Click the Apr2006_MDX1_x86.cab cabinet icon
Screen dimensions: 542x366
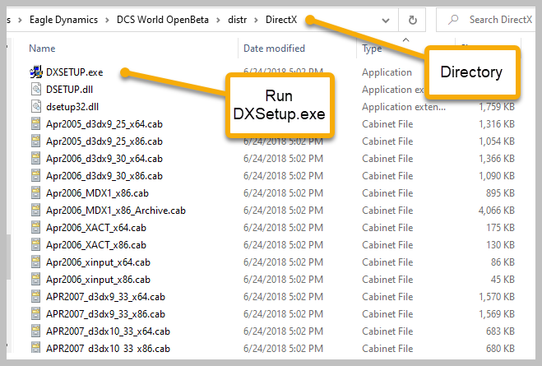click(x=35, y=193)
